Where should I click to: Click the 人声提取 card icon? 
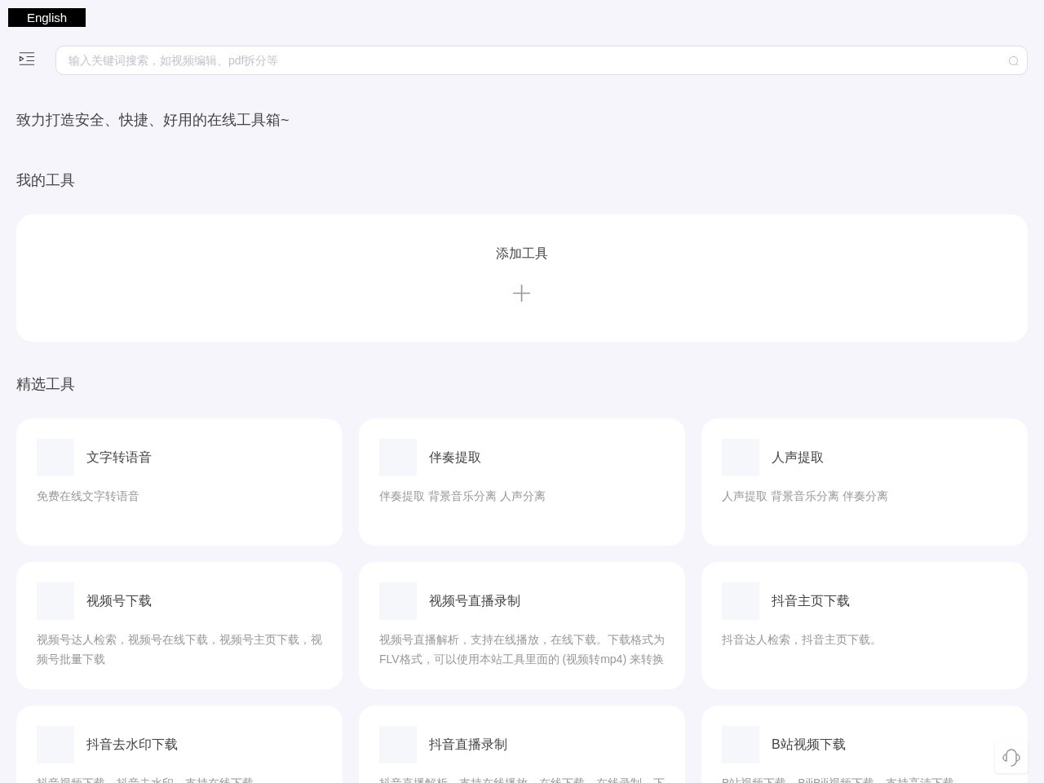click(741, 458)
